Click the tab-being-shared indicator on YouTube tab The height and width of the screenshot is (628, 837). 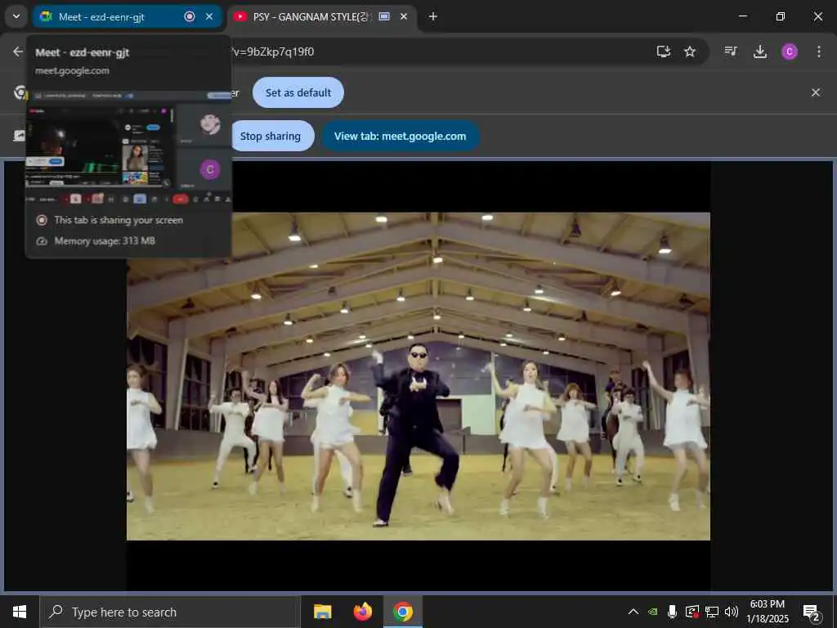(384, 16)
